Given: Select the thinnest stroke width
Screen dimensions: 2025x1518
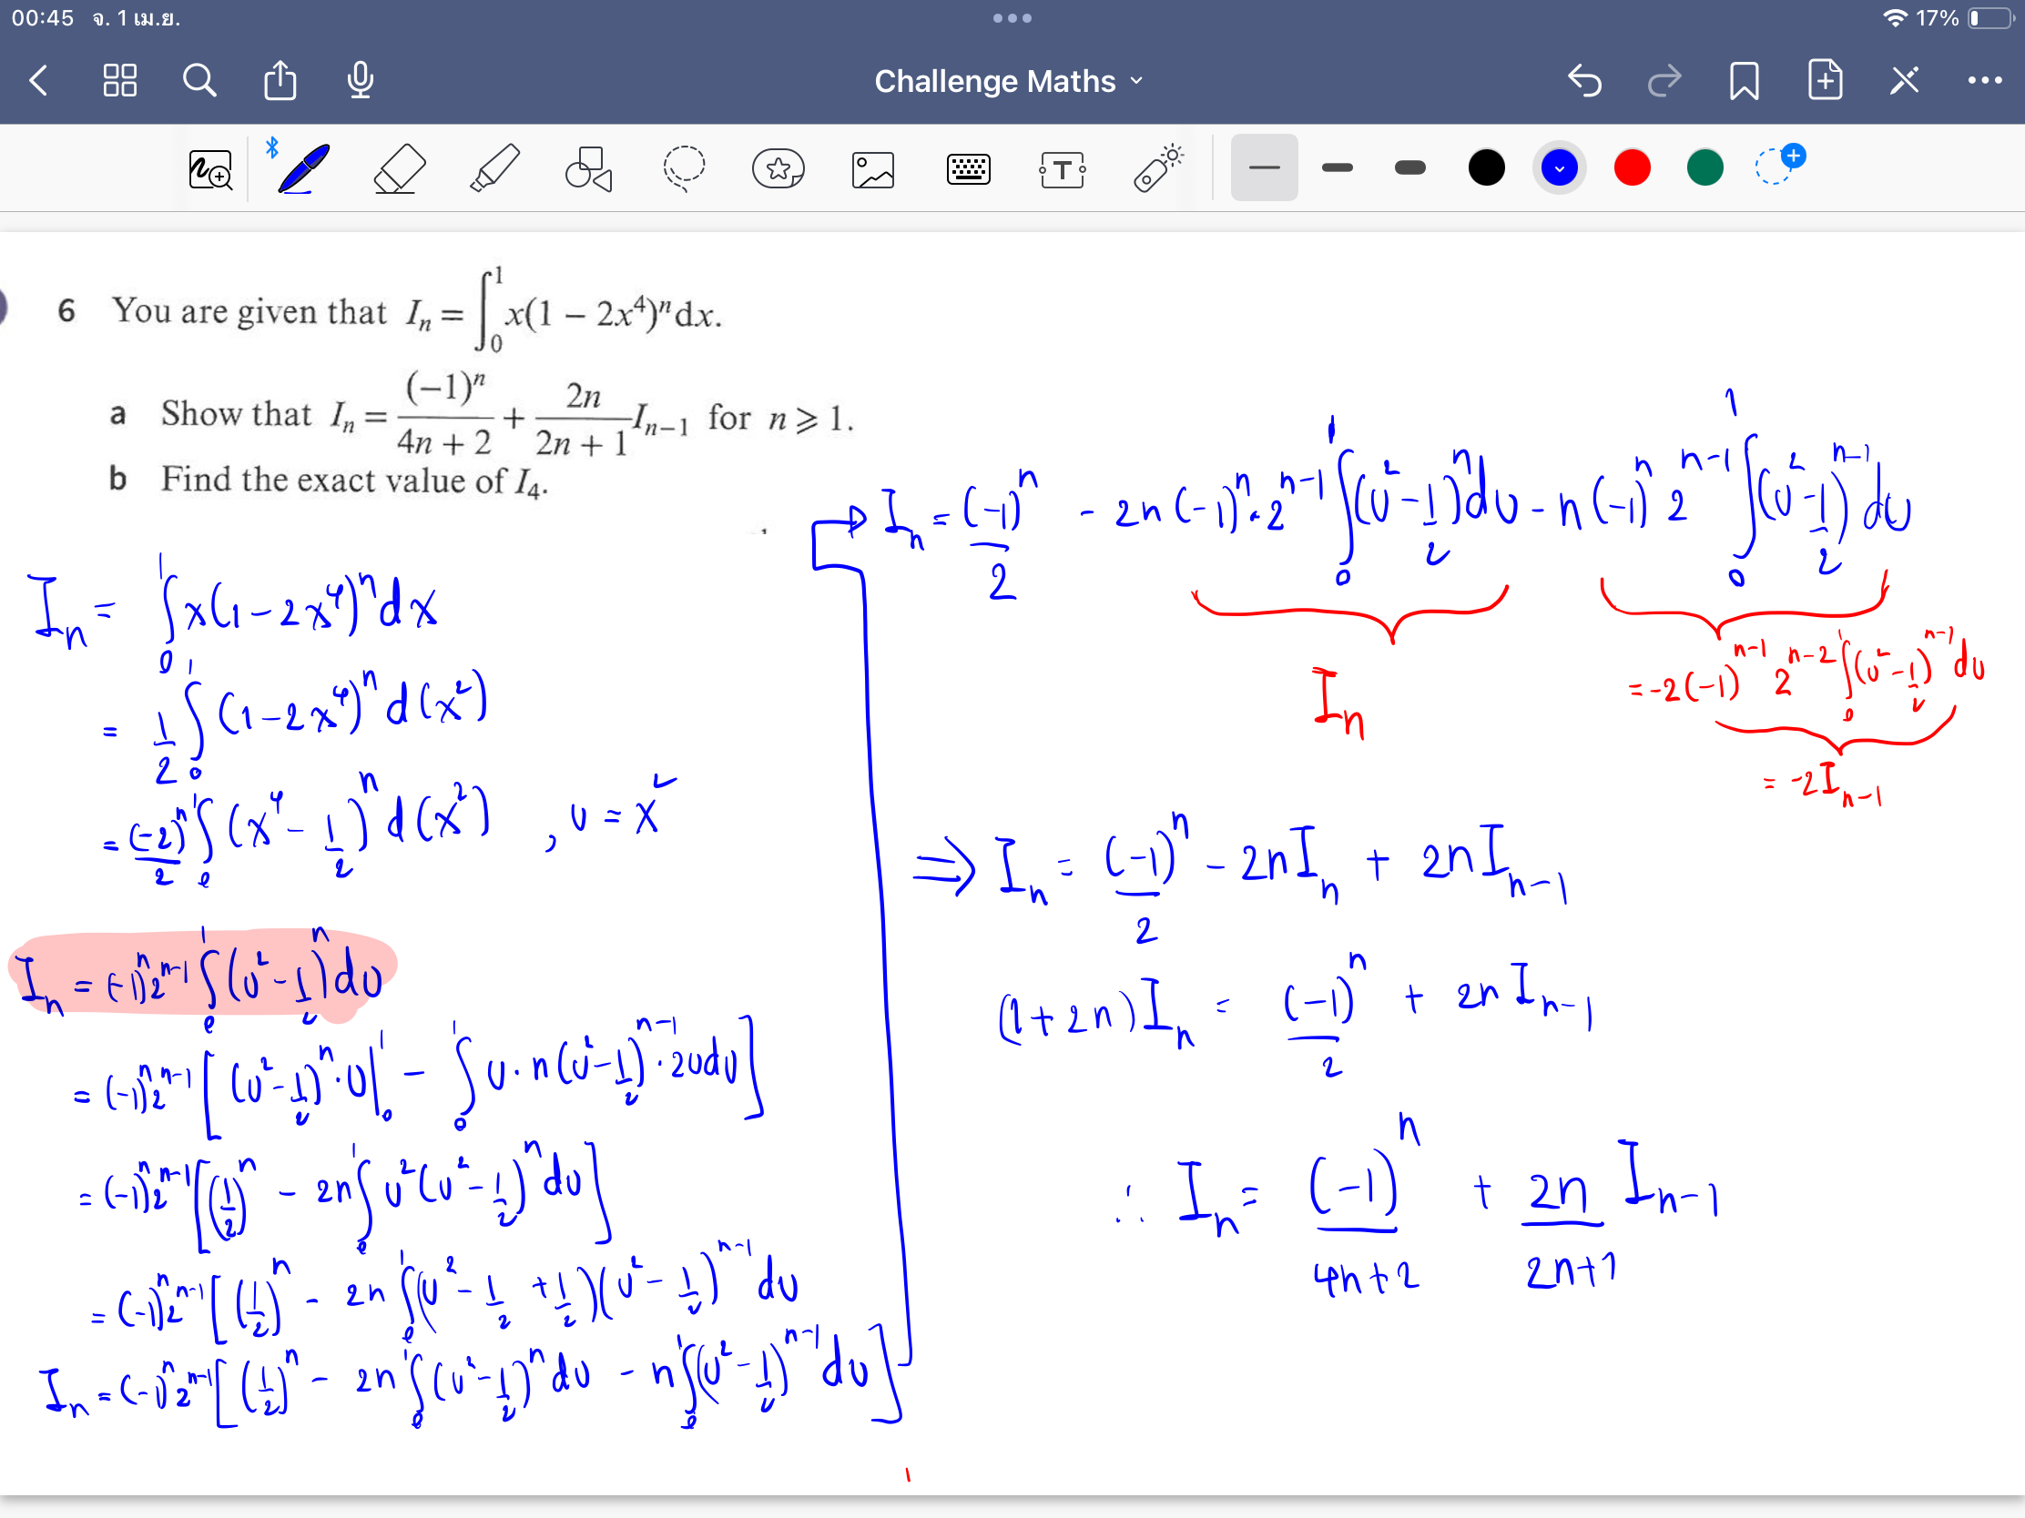Looking at the screenshot, I should (x=1263, y=167).
